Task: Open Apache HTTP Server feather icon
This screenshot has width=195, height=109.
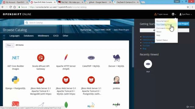Action: pos(66,58)
